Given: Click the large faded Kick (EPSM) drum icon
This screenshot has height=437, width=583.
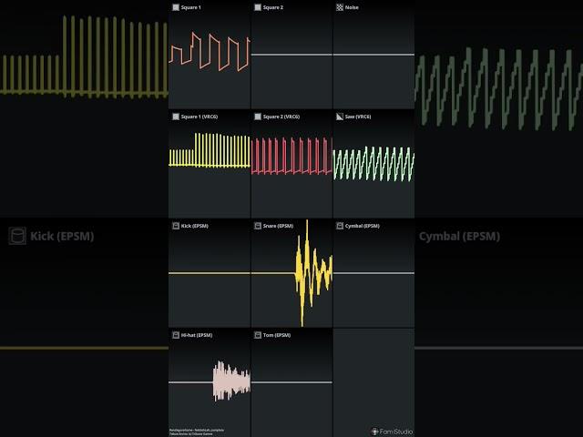Looking at the screenshot, I should [x=17, y=236].
